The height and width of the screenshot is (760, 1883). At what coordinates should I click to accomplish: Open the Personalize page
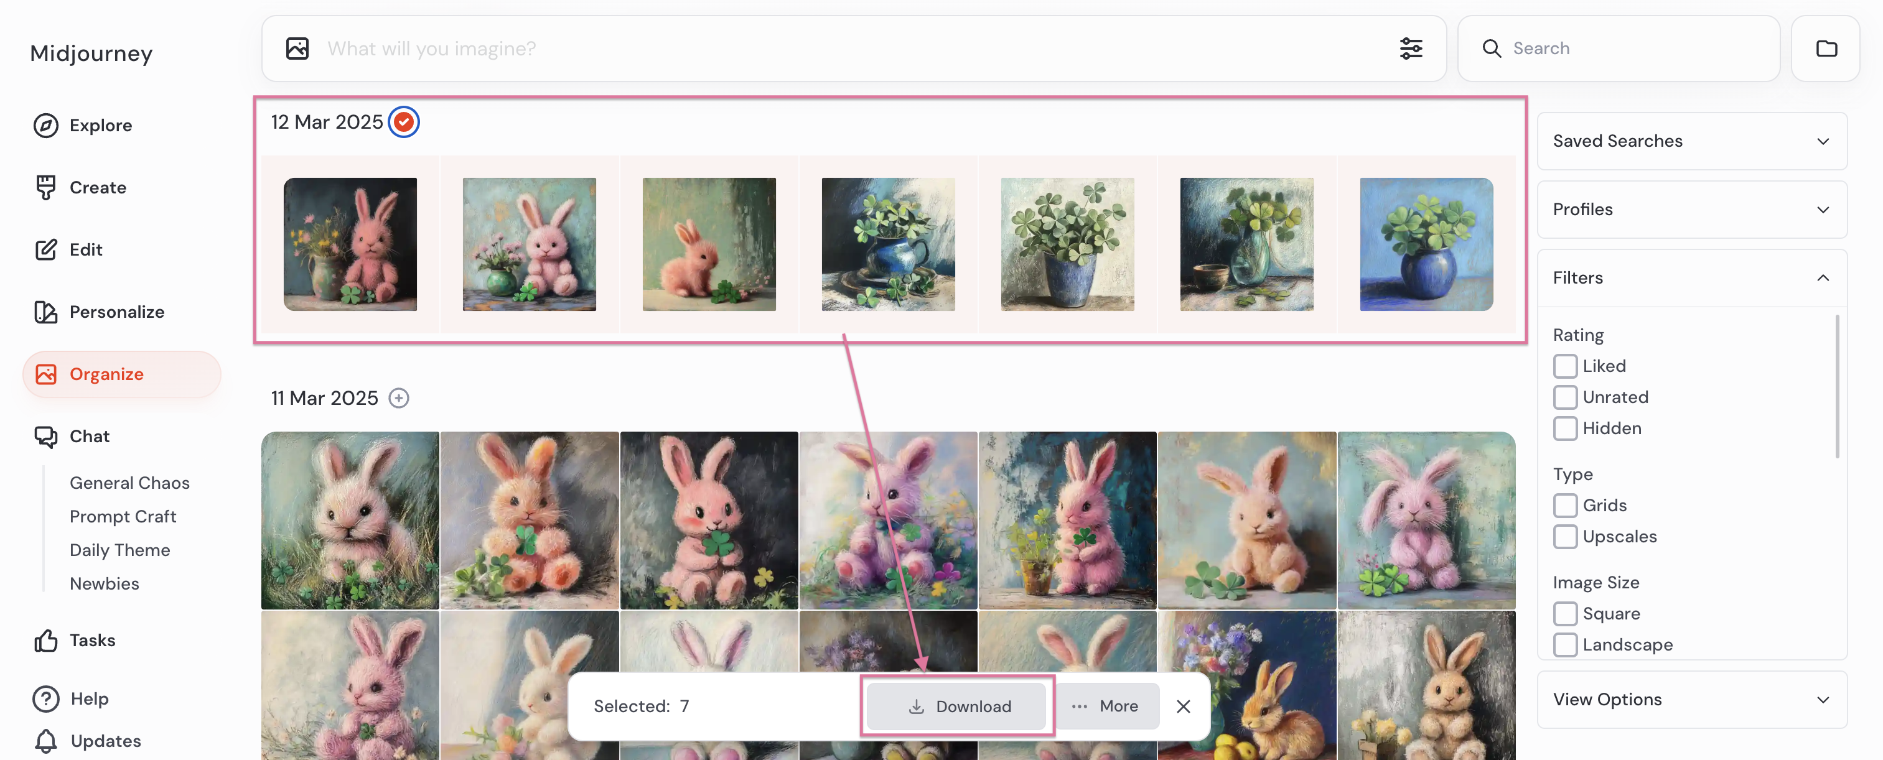pyautogui.click(x=117, y=312)
